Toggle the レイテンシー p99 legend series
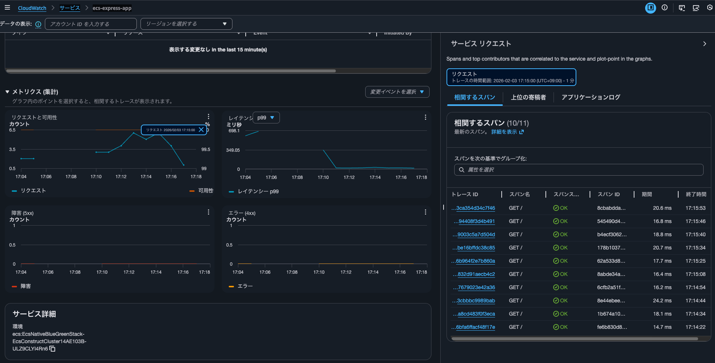The image size is (715, 363). click(x=254, y=191)
